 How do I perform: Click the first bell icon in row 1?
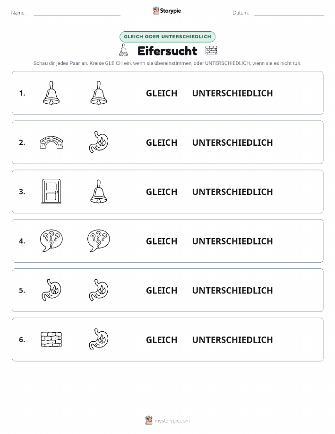pos(52,93)
